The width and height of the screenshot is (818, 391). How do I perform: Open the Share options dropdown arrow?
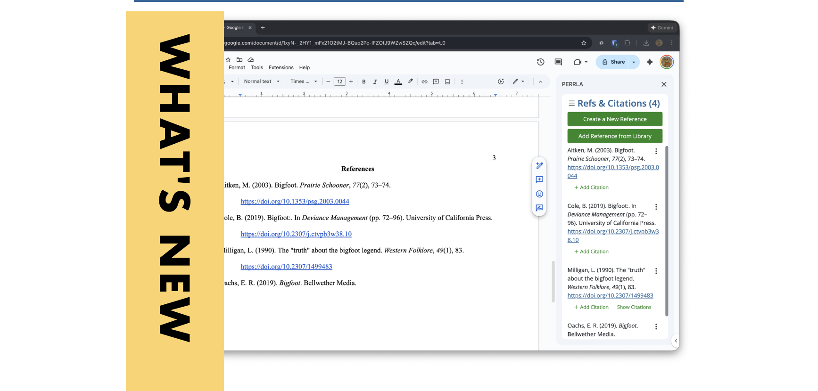[x=634, y=62]
